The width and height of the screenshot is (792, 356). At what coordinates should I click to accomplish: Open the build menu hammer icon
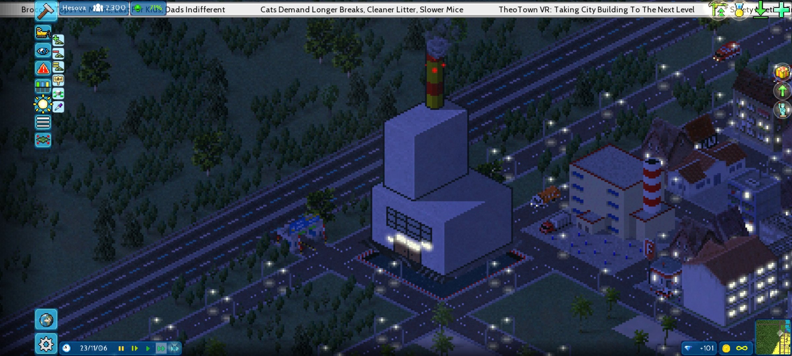point(46,11)
